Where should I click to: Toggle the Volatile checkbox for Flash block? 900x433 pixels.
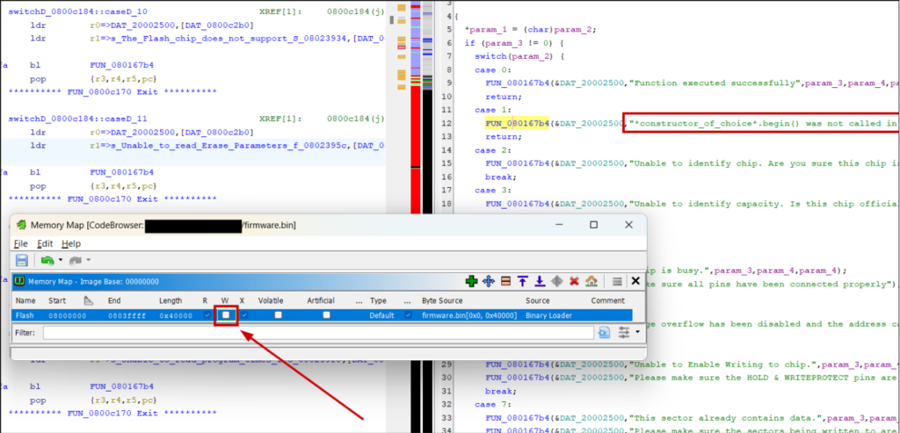coord(279,314)
